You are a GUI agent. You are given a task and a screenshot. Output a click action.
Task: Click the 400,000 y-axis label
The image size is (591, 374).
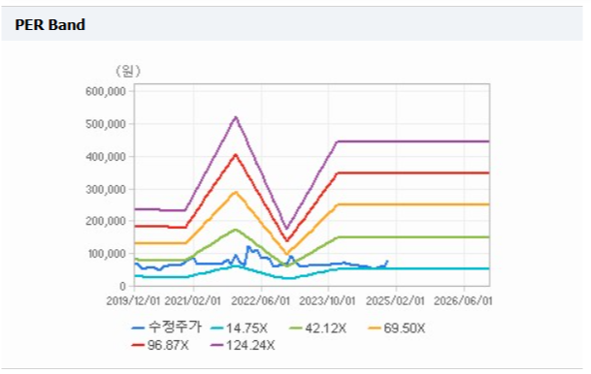[106, 157]
